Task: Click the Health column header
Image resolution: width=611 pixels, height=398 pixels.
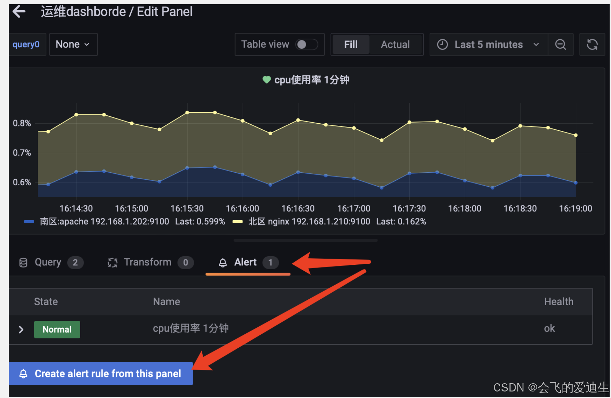Action: point(559,301)
